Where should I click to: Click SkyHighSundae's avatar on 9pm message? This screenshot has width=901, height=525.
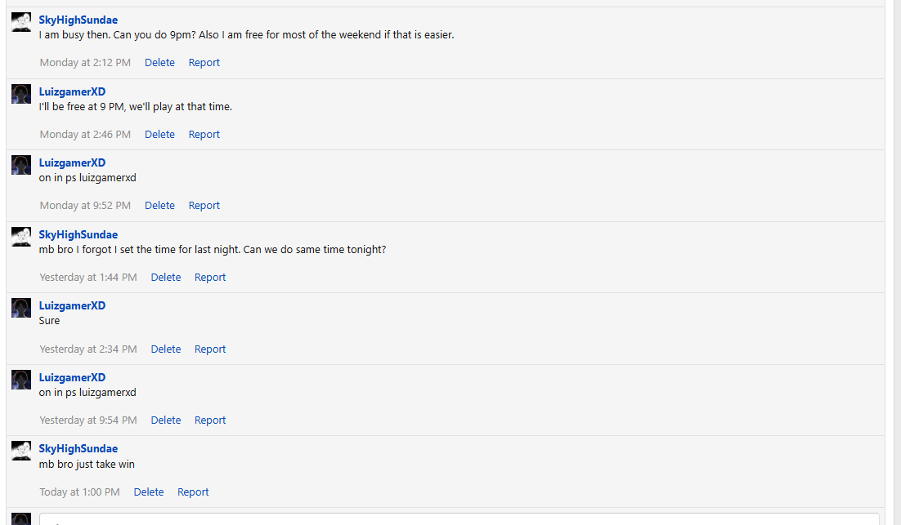pos(21,22)
